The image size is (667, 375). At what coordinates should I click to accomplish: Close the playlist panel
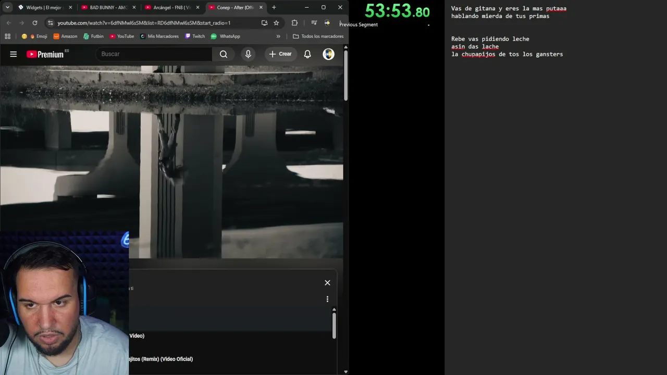click(x=327, y=283)
